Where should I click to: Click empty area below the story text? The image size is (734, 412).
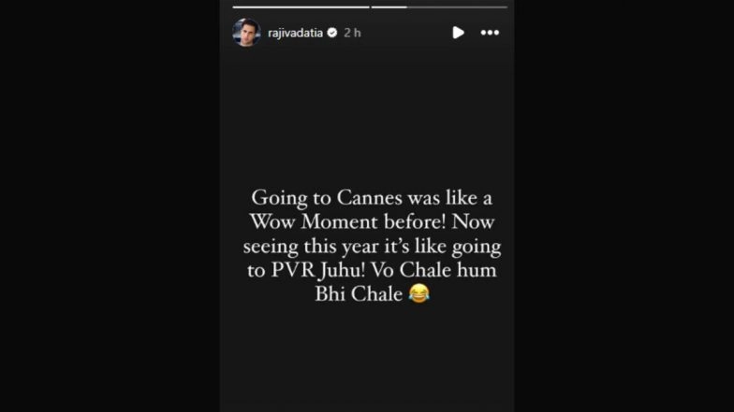[367, 360]
